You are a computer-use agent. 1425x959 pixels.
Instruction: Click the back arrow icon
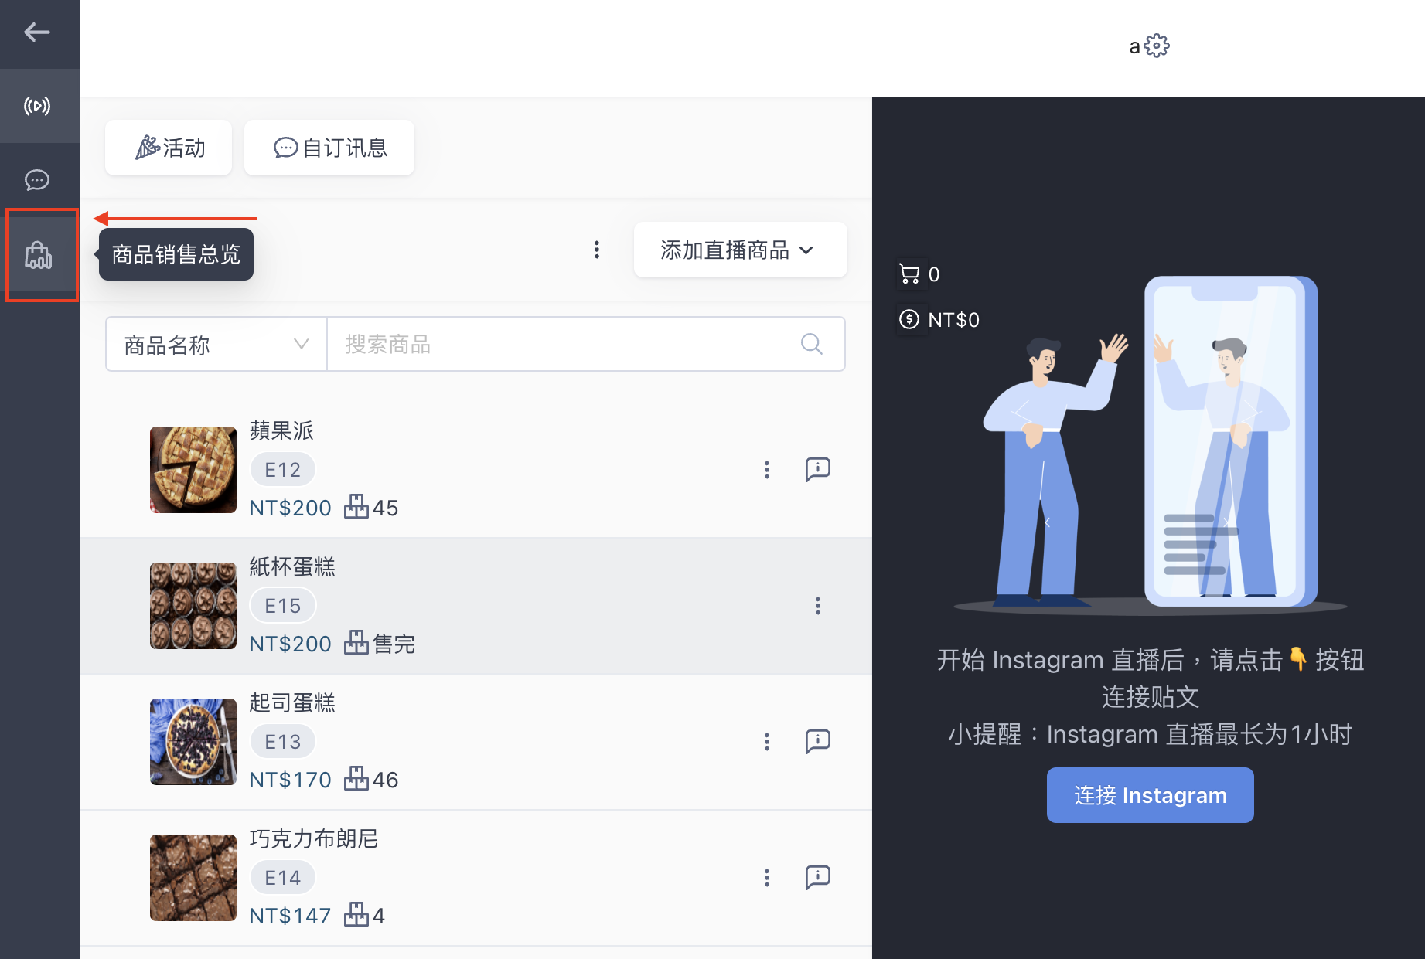tap(37, 32)
